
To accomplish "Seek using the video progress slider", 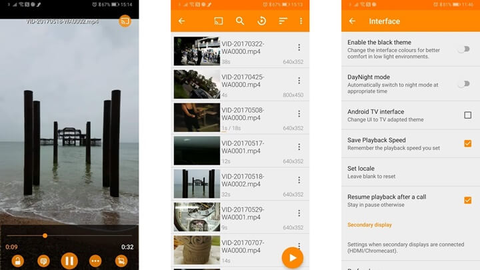I will tap(69, 235).
